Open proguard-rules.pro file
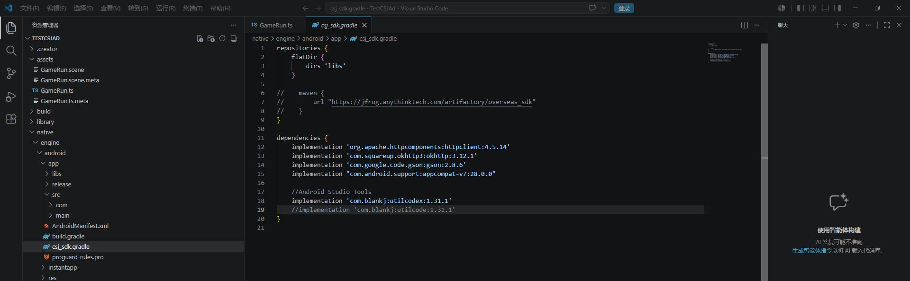 (x=133, y=257)
